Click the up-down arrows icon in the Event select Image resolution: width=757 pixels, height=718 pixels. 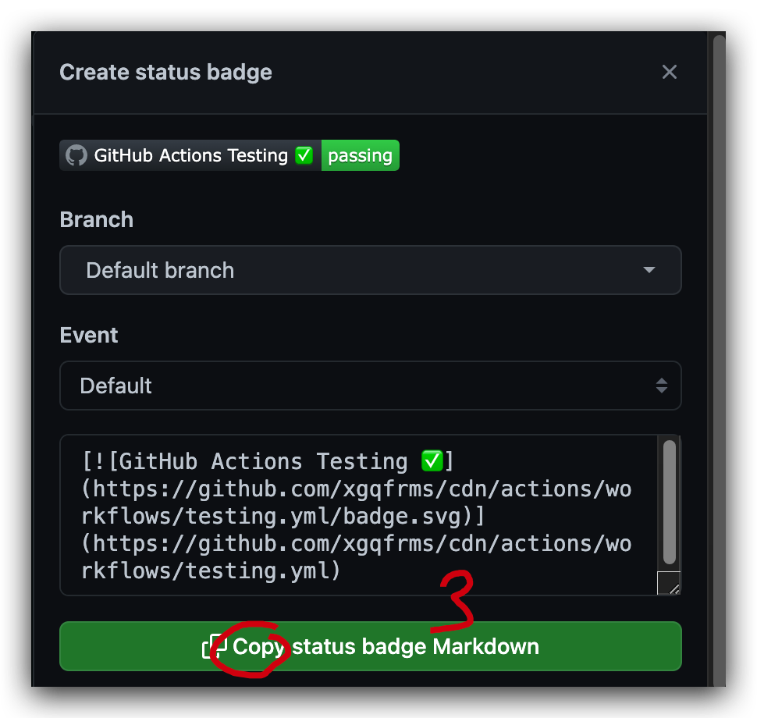pyautogui.click(x=662, y=386)
